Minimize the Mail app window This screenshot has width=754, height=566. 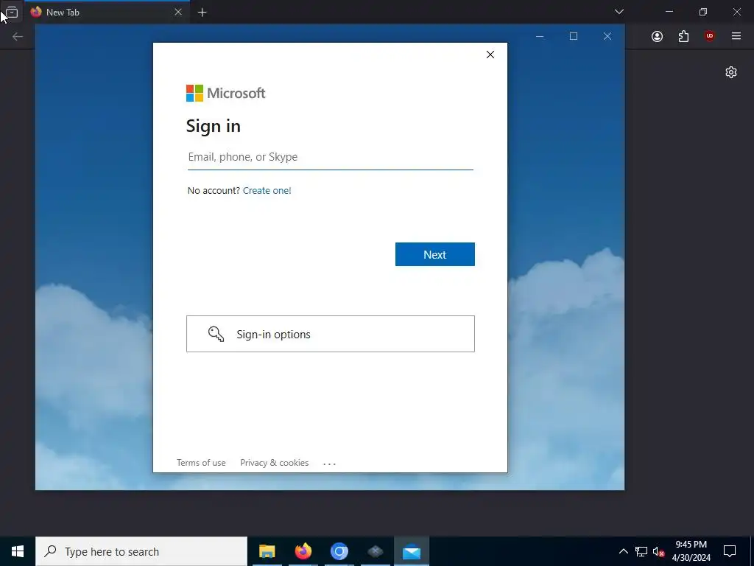click(x=540, y=36)
